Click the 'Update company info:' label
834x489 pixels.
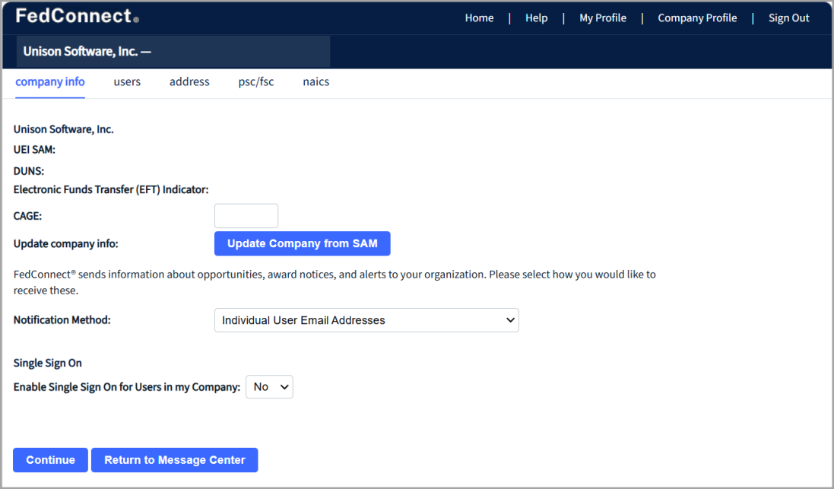coord(66,243)
